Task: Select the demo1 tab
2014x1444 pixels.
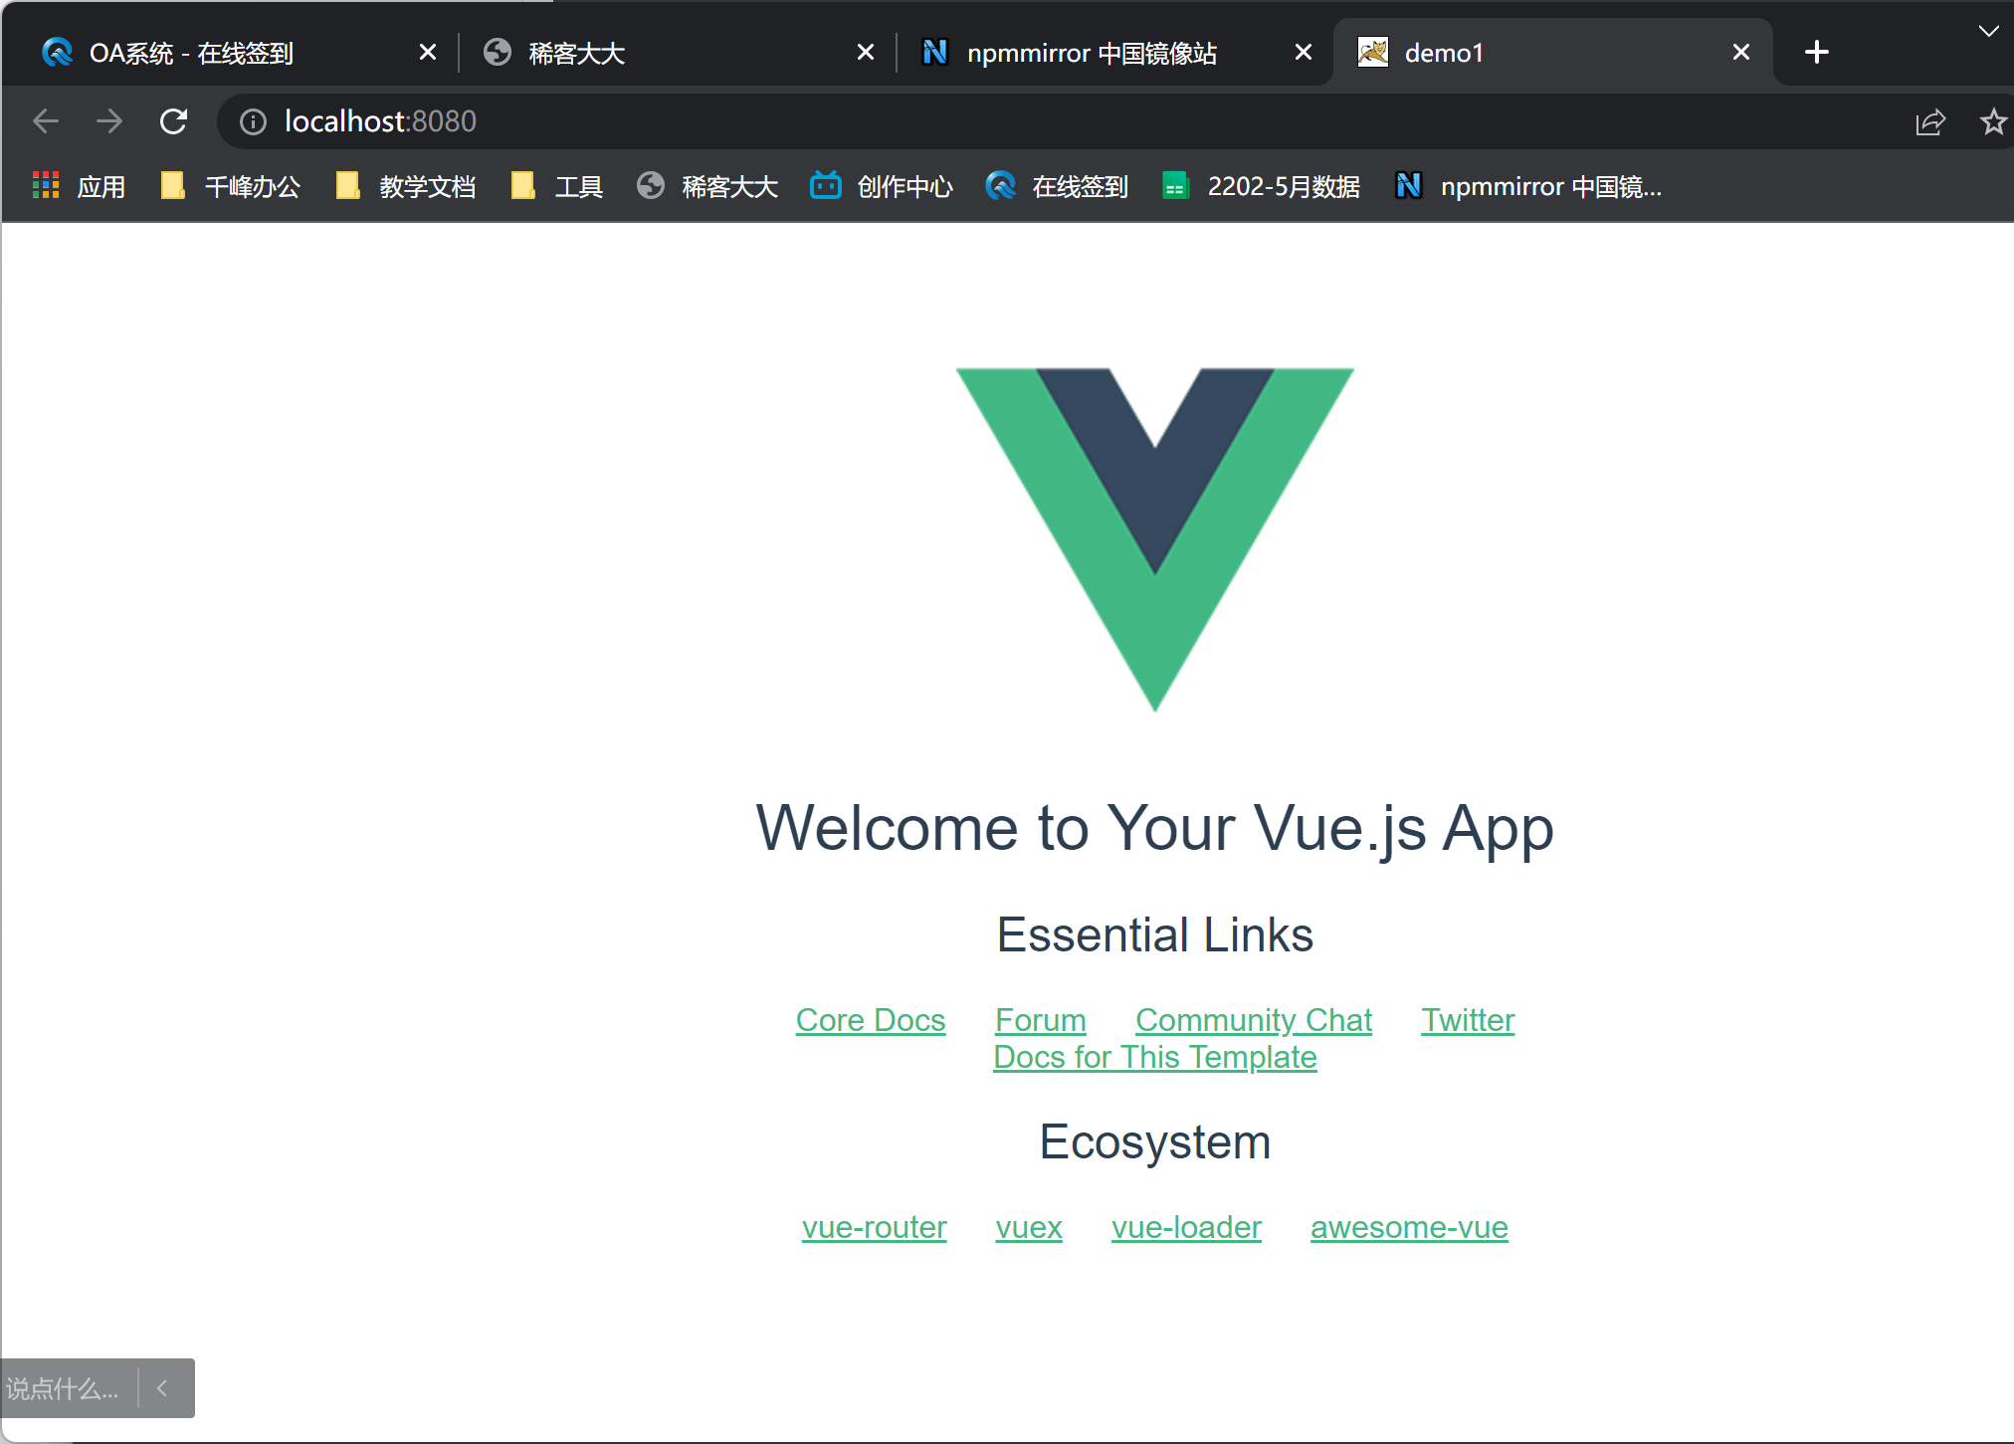Action: [x=1552, y=53]
